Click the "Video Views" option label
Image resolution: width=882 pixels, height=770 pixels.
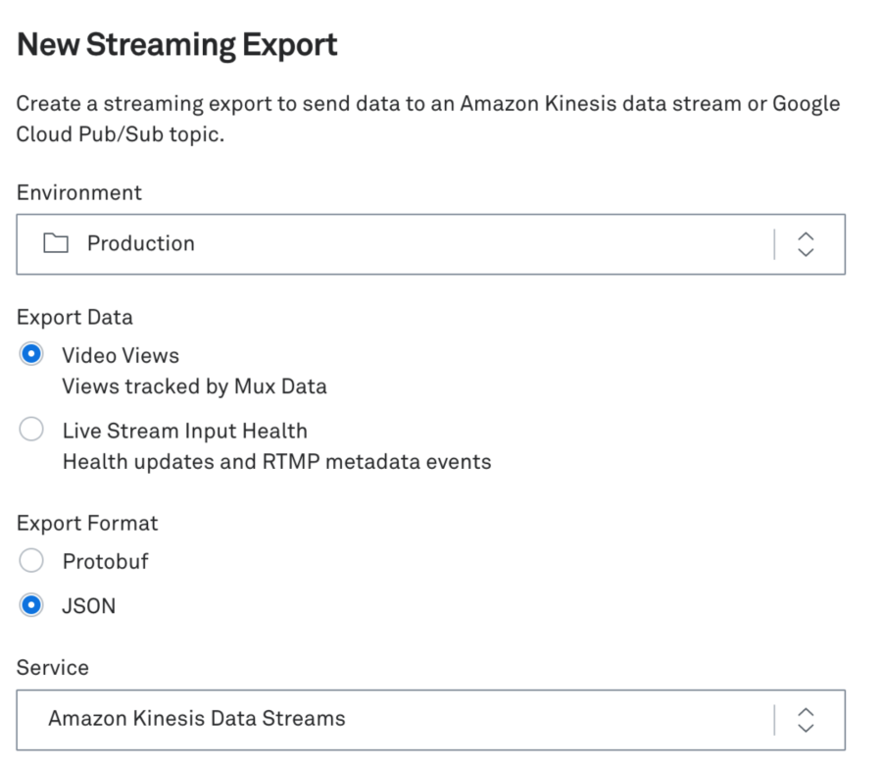pyautogui.click(x=121, y=355)
